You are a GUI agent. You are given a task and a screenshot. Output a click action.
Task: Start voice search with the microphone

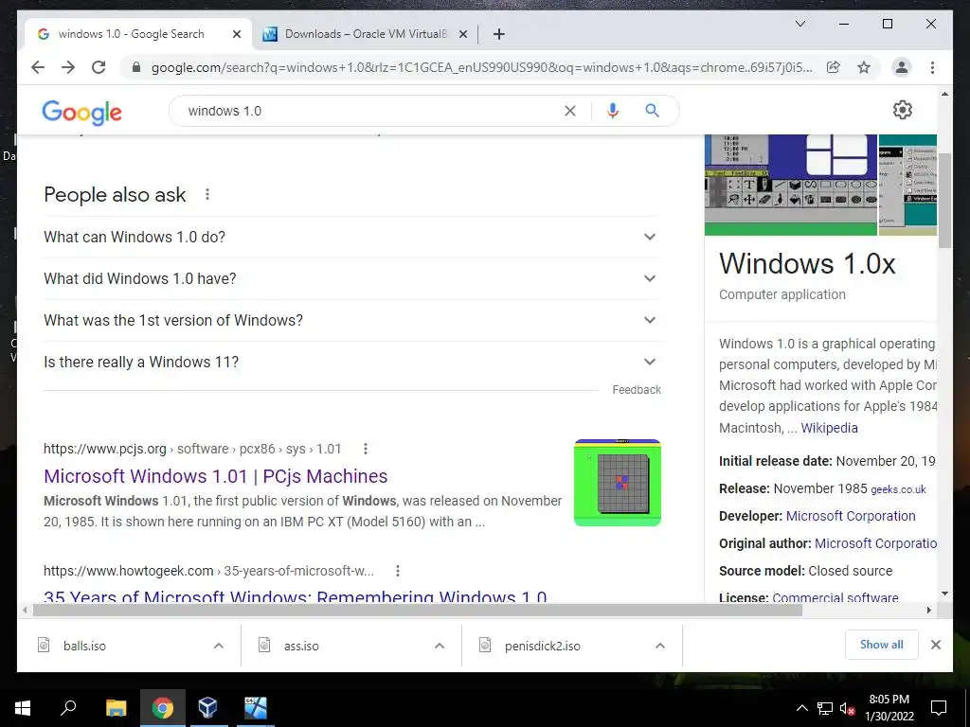(x=613, y=111)
